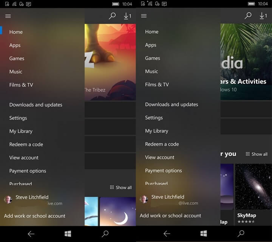Select Games in the right menu

(x=153, y=58)
